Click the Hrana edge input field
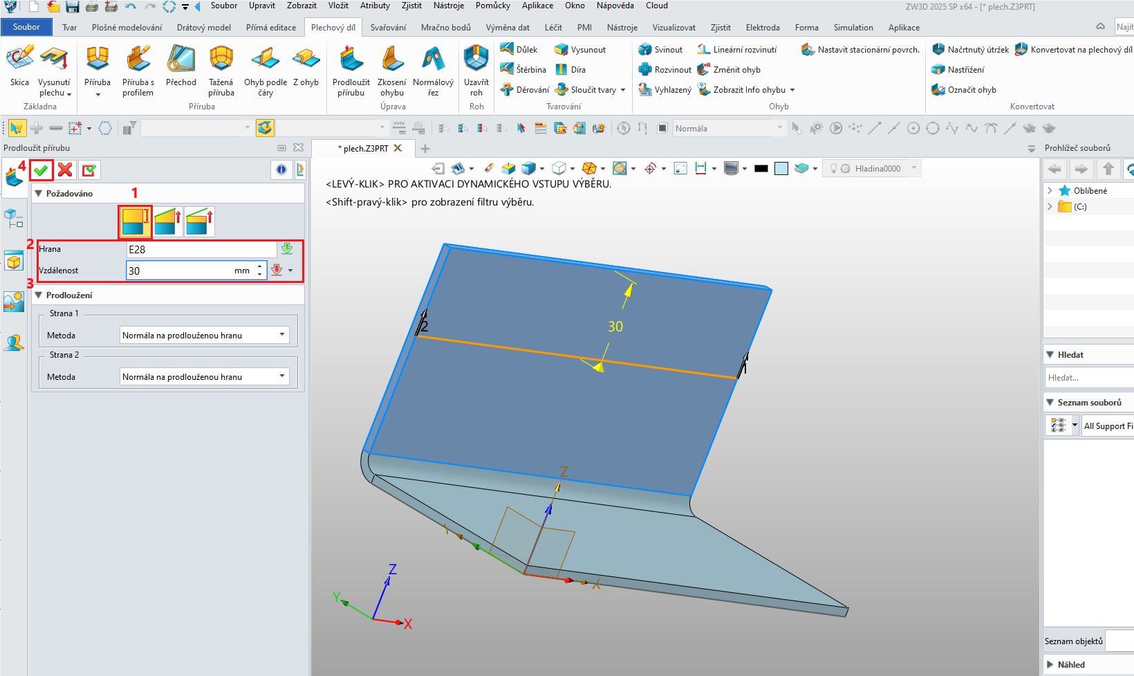Image resolution: width=1134 pixels, height=676 pixels. tap(201, 250)
